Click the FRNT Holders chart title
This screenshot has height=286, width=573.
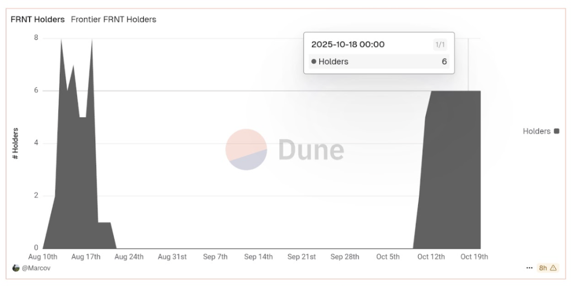(37, 20)
